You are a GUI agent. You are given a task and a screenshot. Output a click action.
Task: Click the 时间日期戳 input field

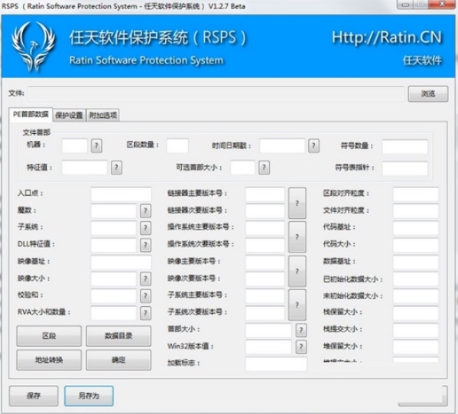point(282,145)
